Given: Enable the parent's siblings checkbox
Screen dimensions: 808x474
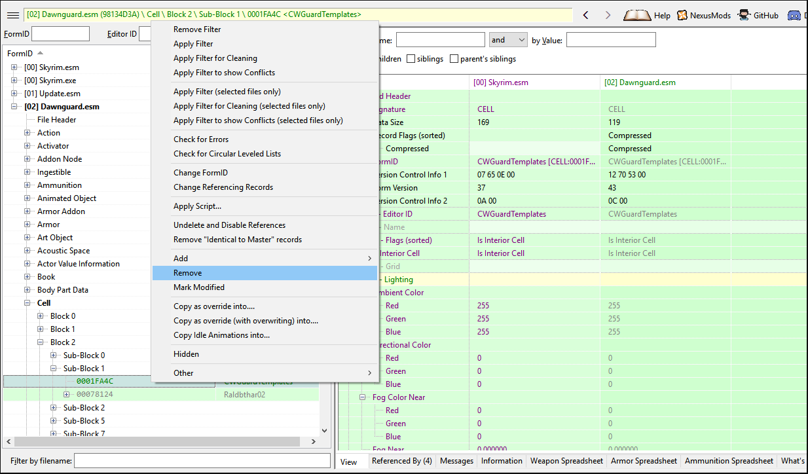Looking at the screenshot, I should [x=454, y=59].
